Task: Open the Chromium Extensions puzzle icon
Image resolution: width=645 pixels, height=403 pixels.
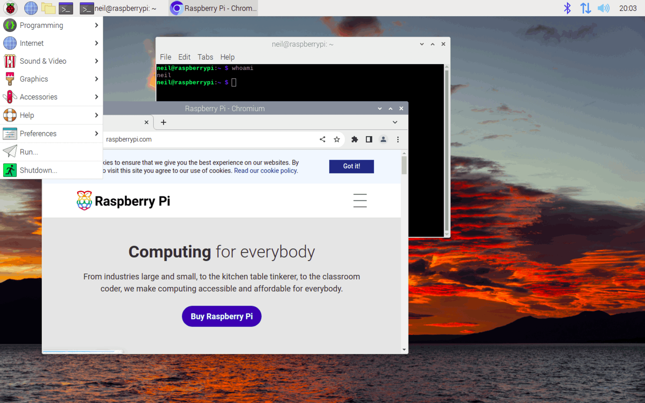Action: (354, 139)
